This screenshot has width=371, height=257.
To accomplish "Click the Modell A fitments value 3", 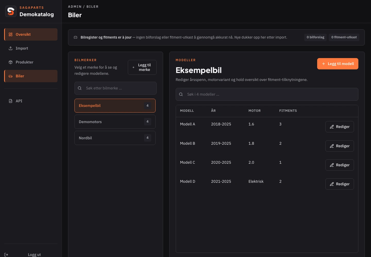I will pos(280,124).
